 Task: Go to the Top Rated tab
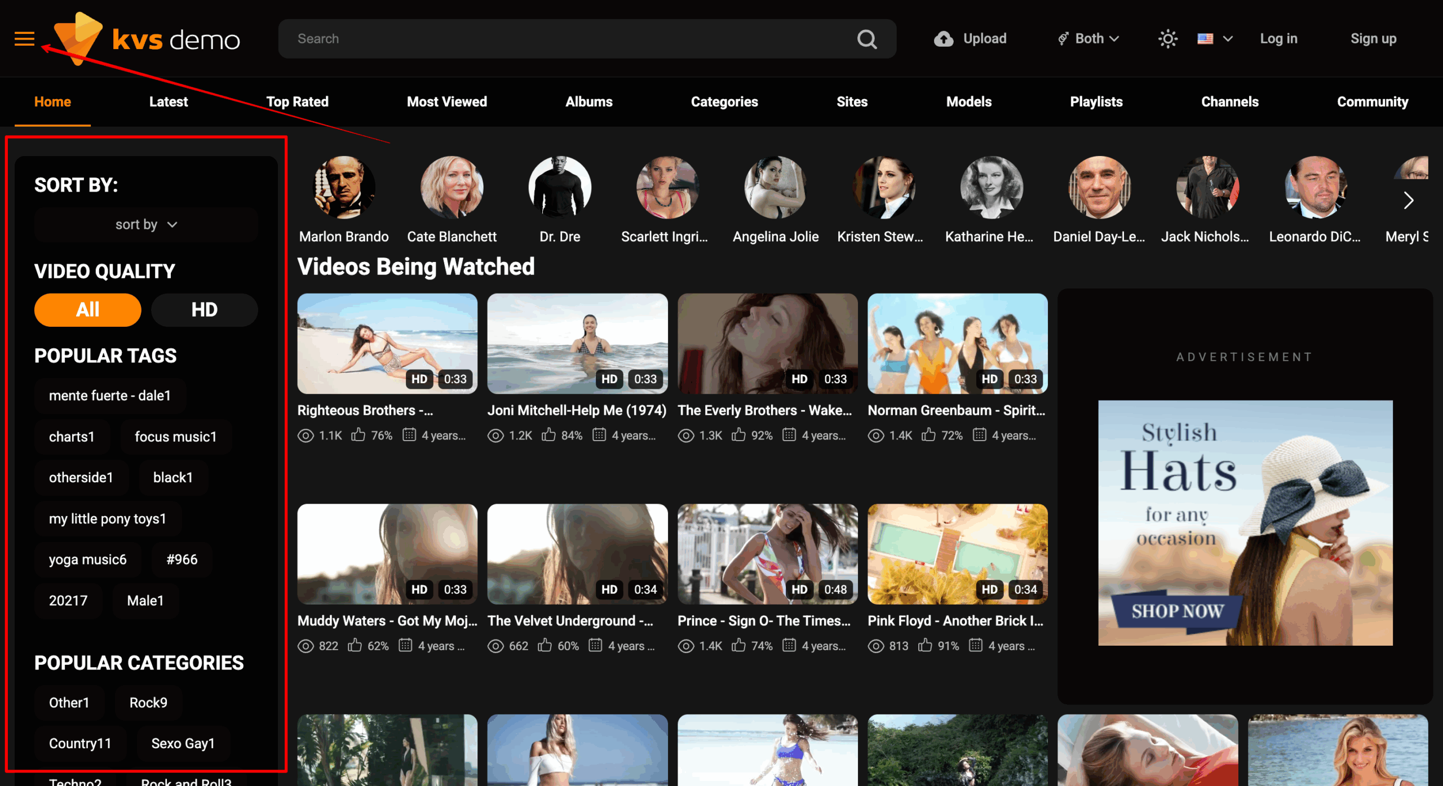(x=297, y=102)
